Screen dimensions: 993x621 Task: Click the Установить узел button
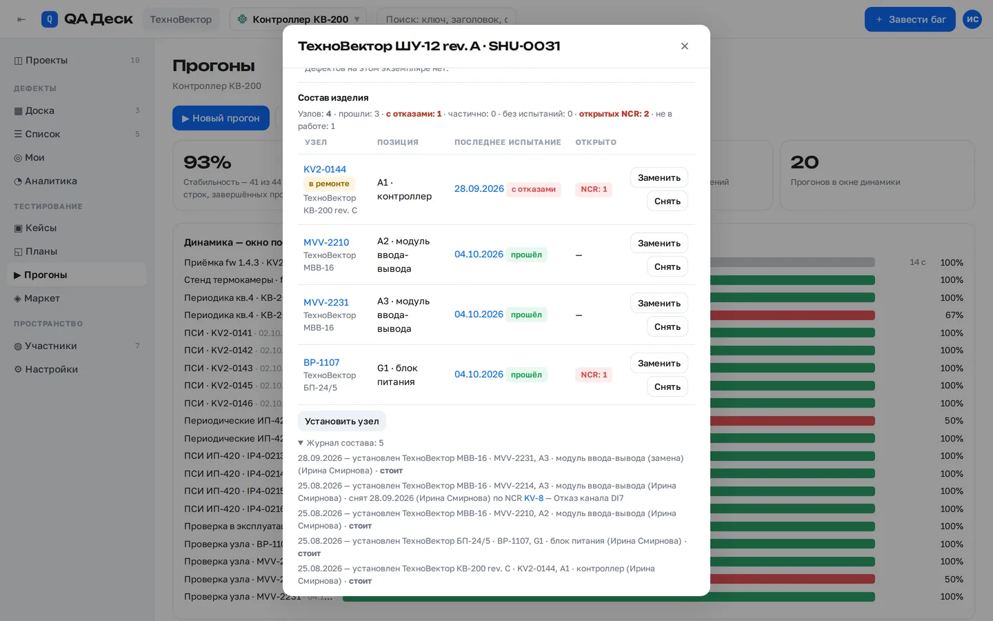(x=342, y=421)
